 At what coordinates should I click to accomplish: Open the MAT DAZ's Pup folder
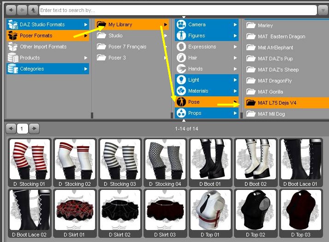click(x=287, y=59)
